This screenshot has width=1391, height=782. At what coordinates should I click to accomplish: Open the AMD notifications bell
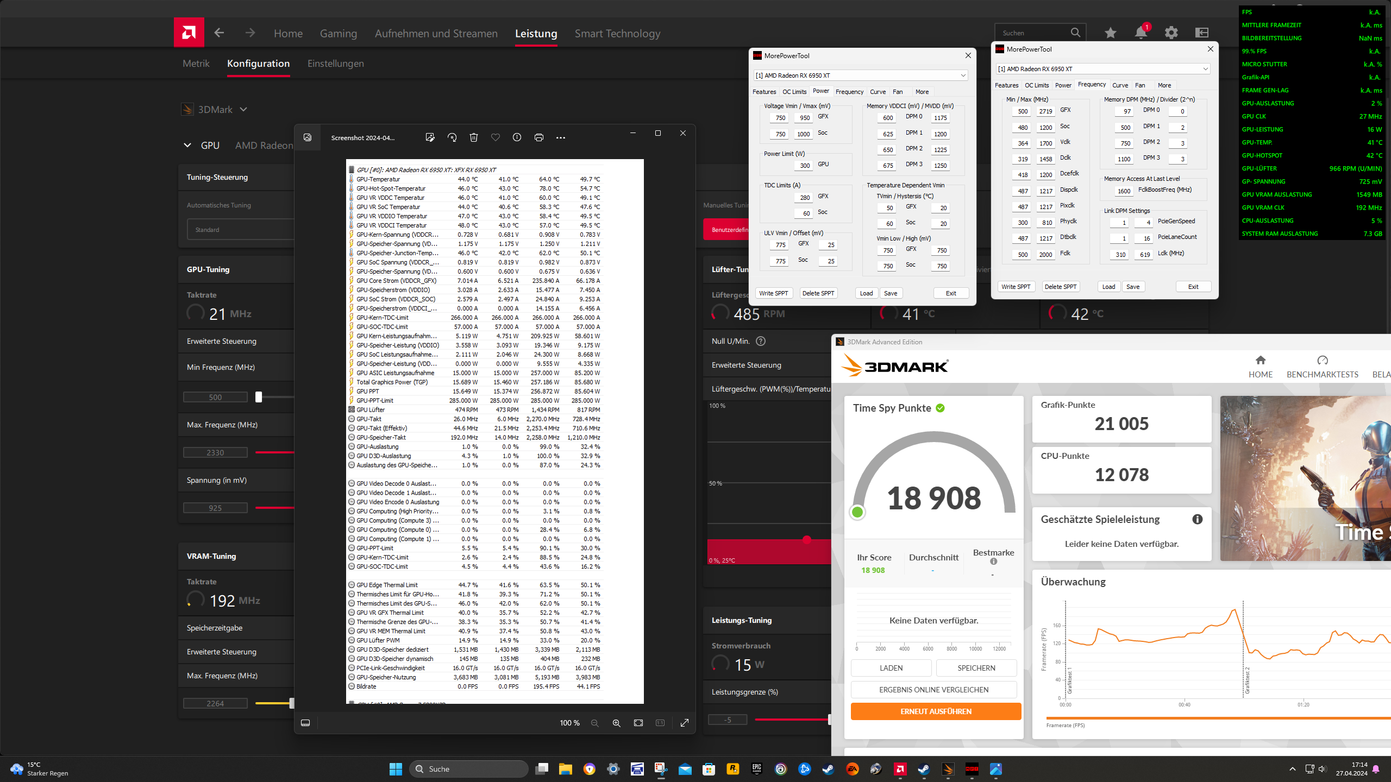1141,33
